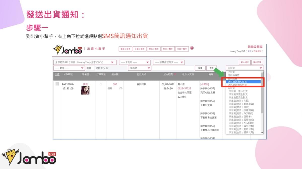Select 未出貨(金流：信用卡) option
Image resolution: width=302 pixels, height=169 pixels.
coord(243,117)
